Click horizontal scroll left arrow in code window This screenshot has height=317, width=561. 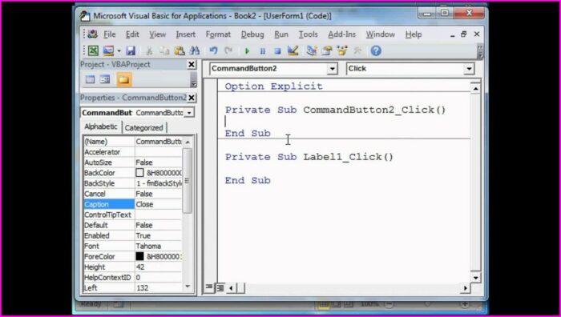click(x=231, y=287)
